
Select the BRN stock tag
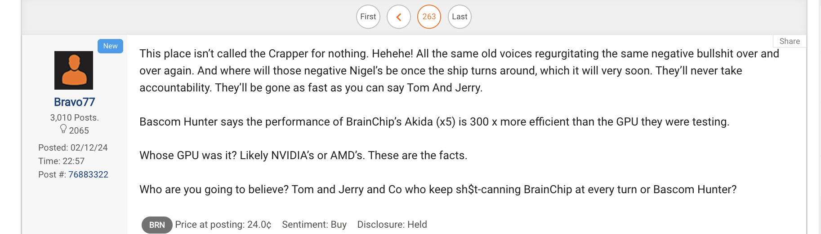pyautogui.click(x=157, y=225)
